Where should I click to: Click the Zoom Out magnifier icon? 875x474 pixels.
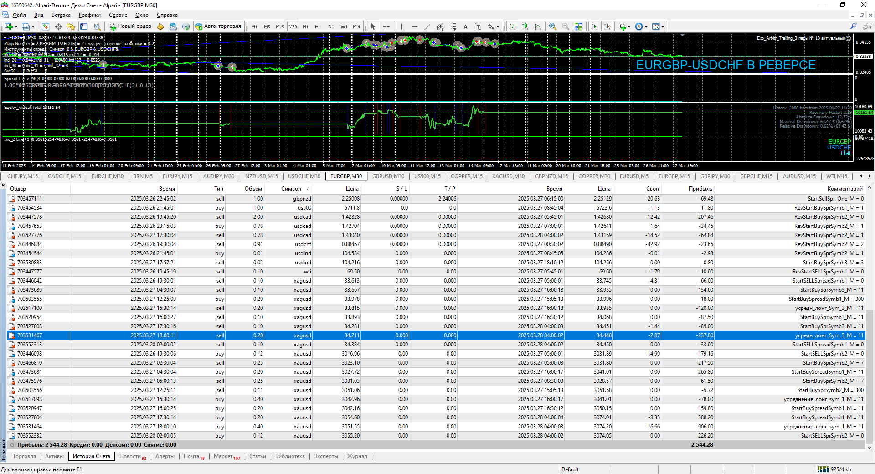click(566, 26)
